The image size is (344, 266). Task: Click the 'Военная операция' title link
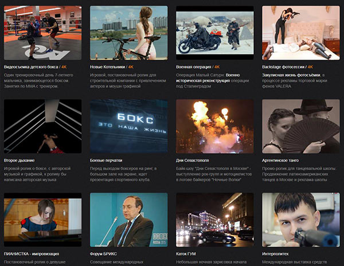[193, 67]
